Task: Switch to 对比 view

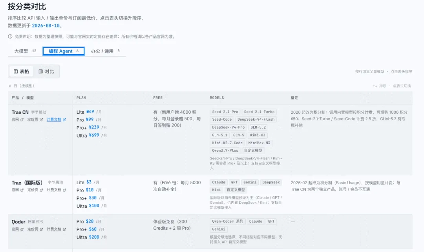Action: (x=46, y=71)
